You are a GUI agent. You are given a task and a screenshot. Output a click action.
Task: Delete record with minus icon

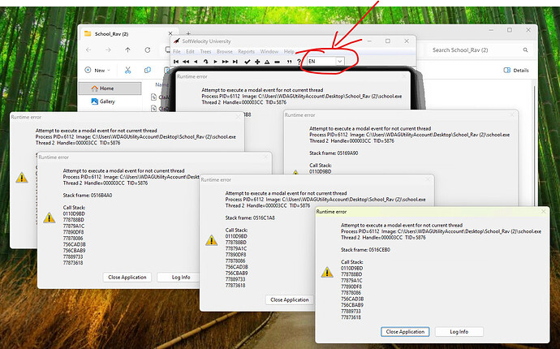click(x=277, y=62)
